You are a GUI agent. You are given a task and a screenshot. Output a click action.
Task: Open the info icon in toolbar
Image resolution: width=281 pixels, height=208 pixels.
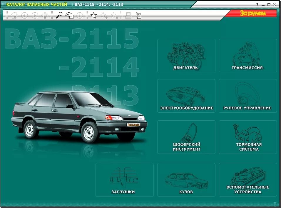80,15
